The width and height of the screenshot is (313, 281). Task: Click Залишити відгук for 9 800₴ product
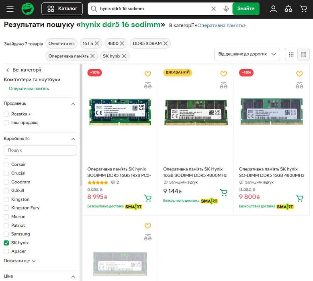click(x=257, y=183)
